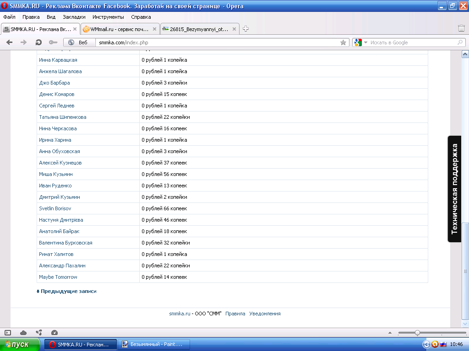469x351 pixels.
Task: Open the Opera Unite icon
Action: tap(39, 333)
